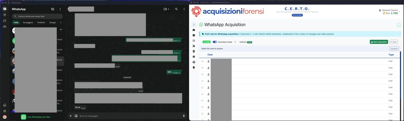Record a voice message with microphone icon

[184, 116]
